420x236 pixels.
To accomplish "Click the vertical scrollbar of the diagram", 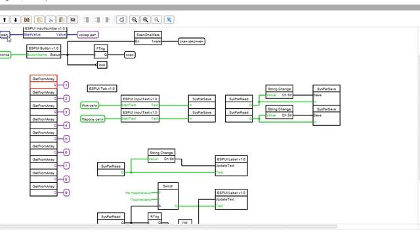I will tap(419, 118).
